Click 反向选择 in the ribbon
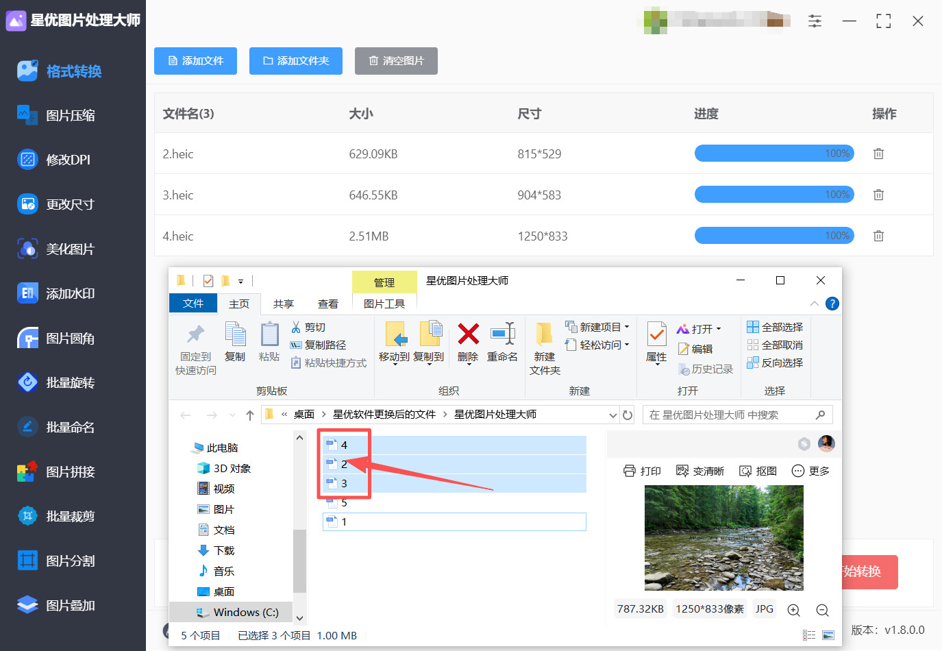Viewport: 942px width, 651px height. point(775,363)
